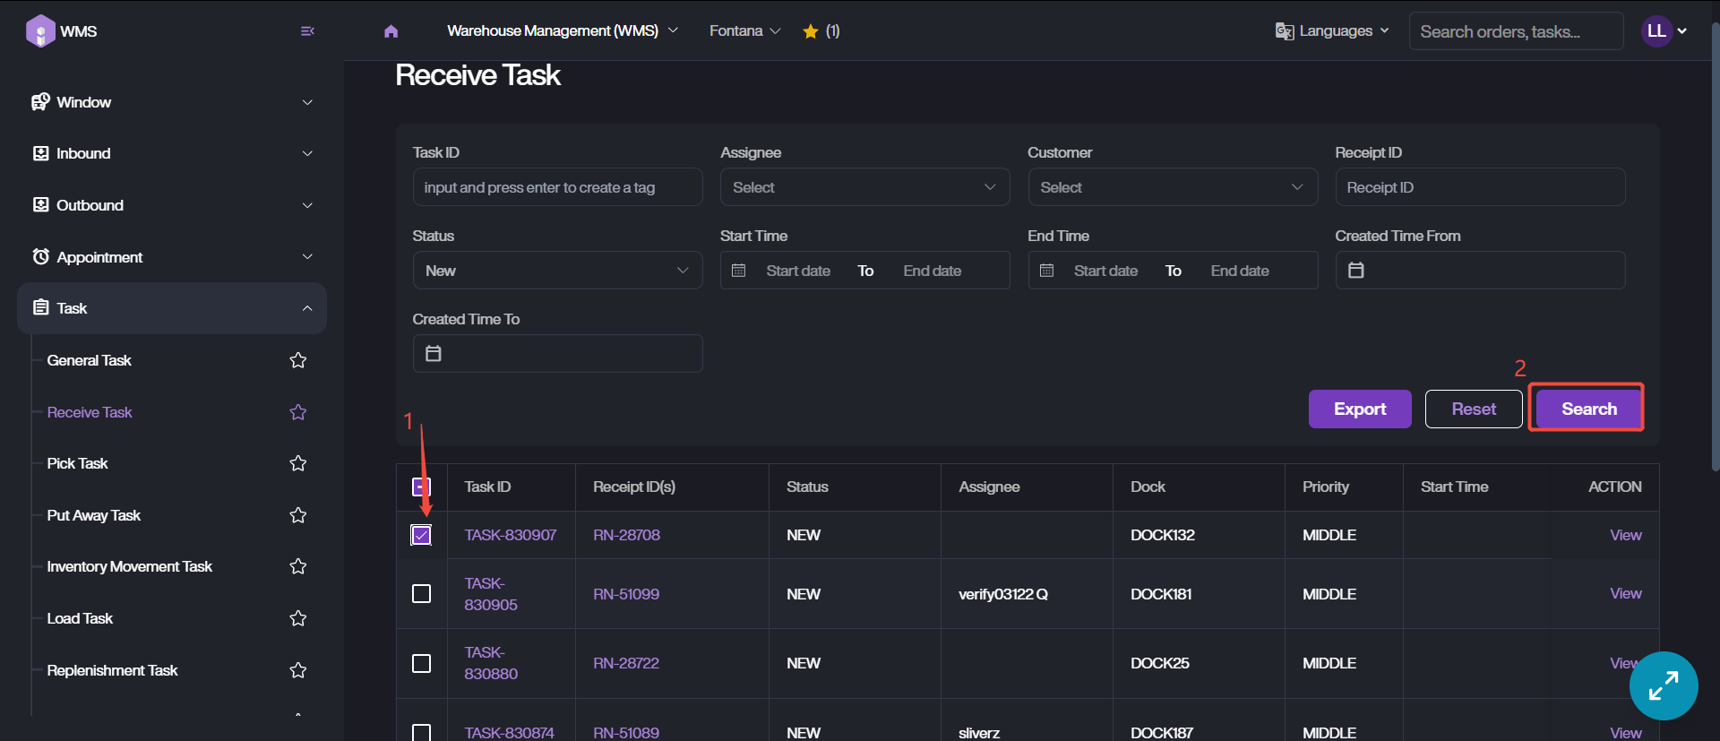
Task: Star the General Task menu entry
Action: 298,360
